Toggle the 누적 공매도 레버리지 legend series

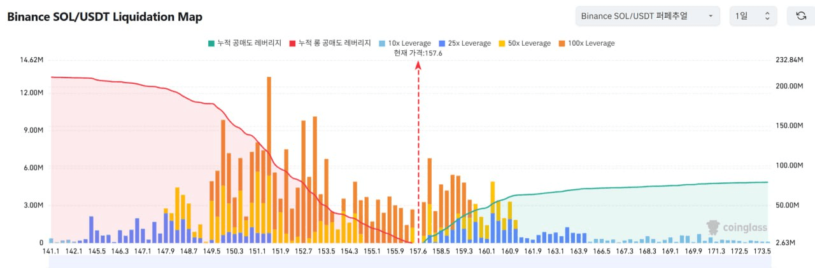coord(245,43)
